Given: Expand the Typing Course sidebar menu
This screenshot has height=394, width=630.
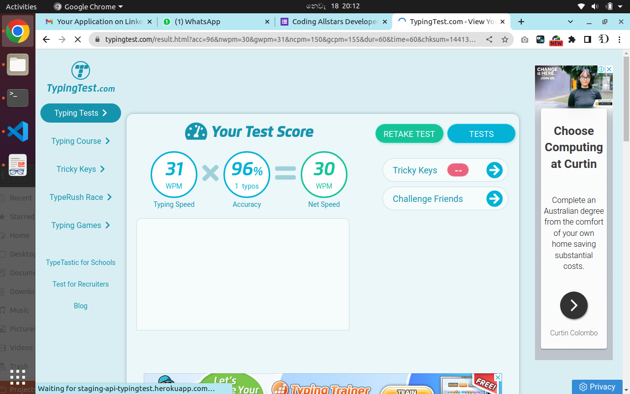Looking at the screenshot, I should [x=81, y=141].
